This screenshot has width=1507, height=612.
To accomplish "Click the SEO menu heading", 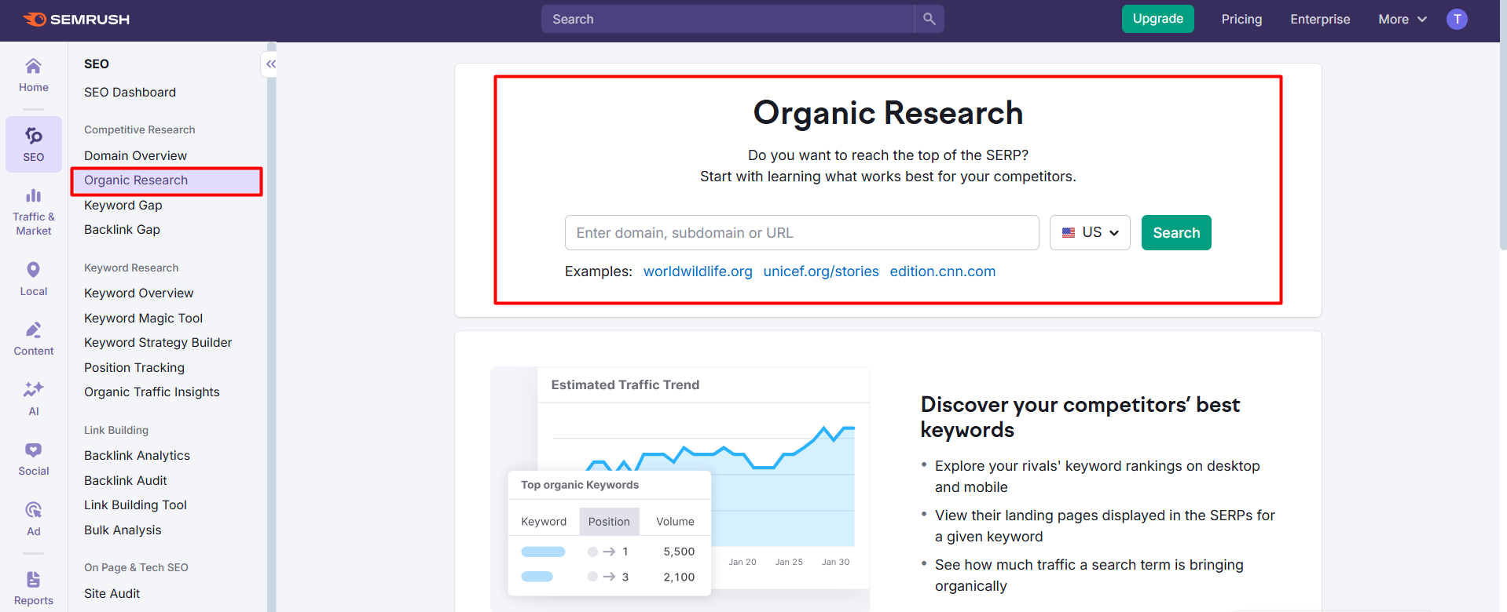I will pos(97,64).
